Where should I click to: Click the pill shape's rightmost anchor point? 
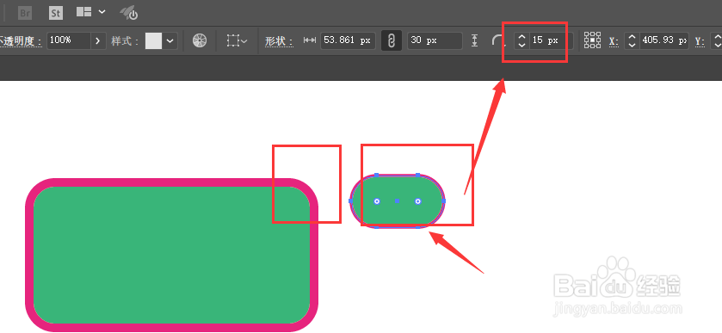click(x=443, y=200)
